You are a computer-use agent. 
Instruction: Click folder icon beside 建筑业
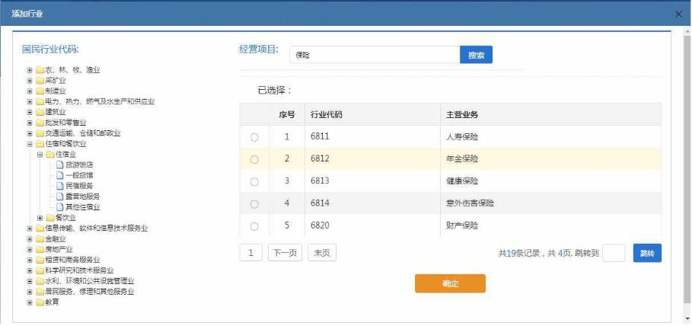point(40,112)
